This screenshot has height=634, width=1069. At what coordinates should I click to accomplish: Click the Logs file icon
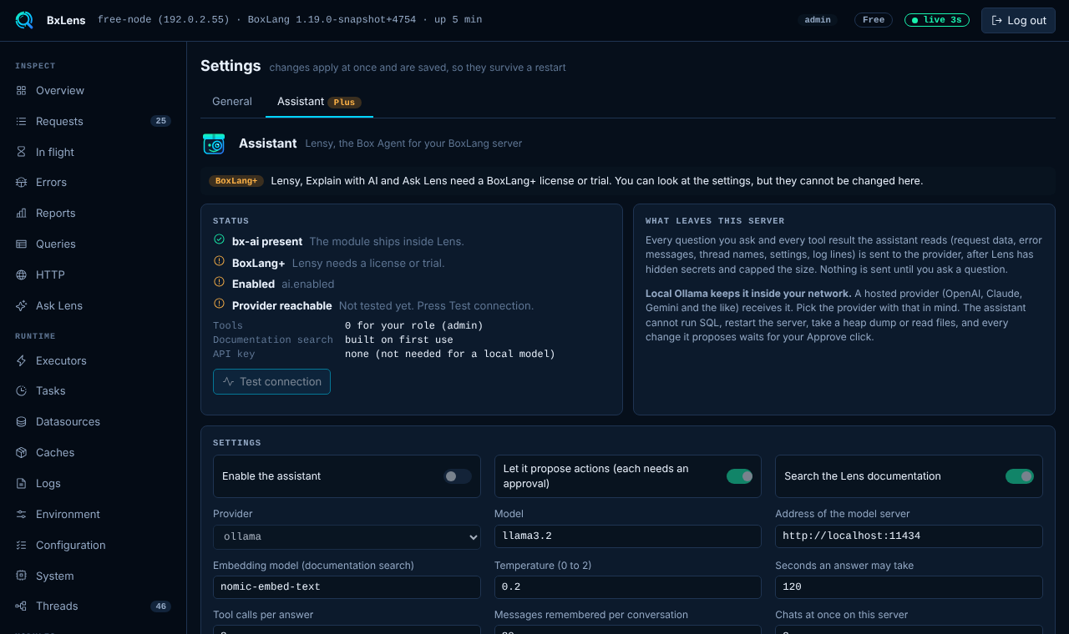[x=21, y=483]
